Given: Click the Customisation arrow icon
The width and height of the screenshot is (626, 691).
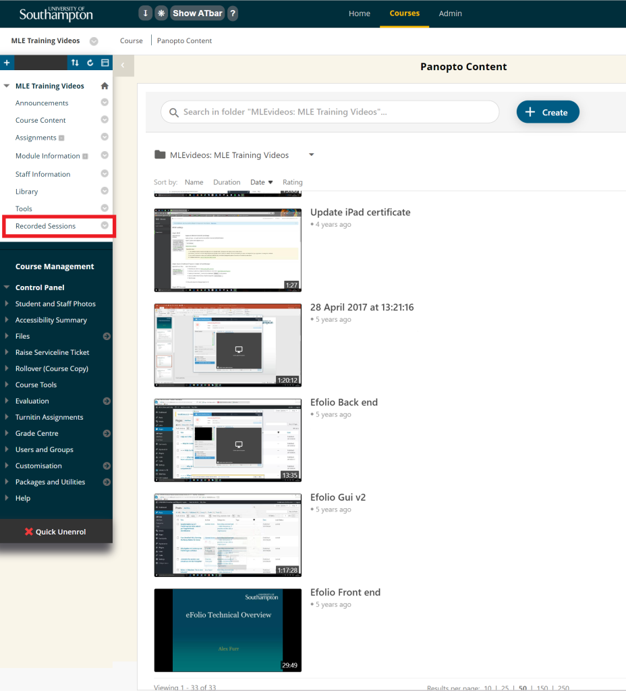Looking at the screenshot, I should click(x=107, y=466).
